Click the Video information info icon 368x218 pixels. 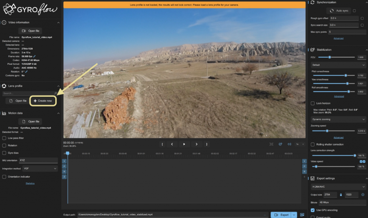pyautogui.click(x=4, y=23)
